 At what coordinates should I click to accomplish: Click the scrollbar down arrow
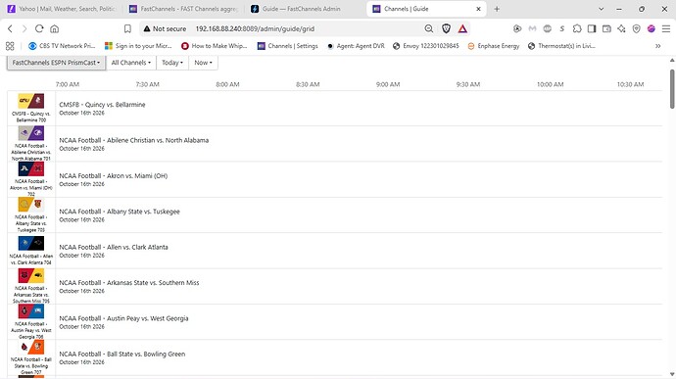(x=672, y=374)
